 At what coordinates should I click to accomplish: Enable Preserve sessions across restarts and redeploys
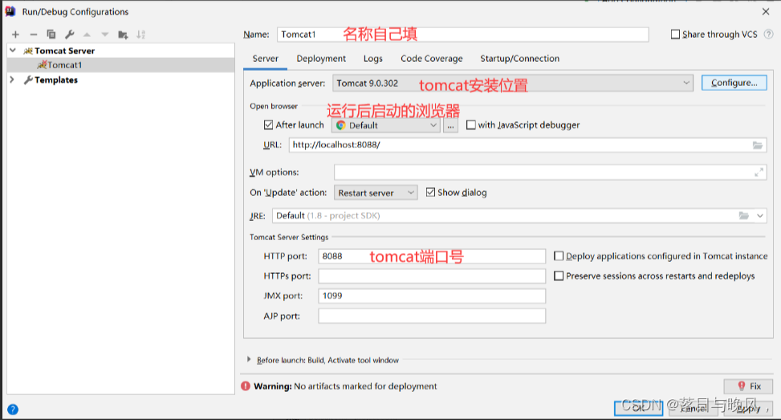tap(559, 276)
